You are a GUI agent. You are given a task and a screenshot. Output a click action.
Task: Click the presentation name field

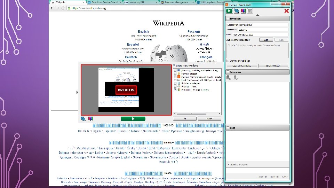[257, 25]
